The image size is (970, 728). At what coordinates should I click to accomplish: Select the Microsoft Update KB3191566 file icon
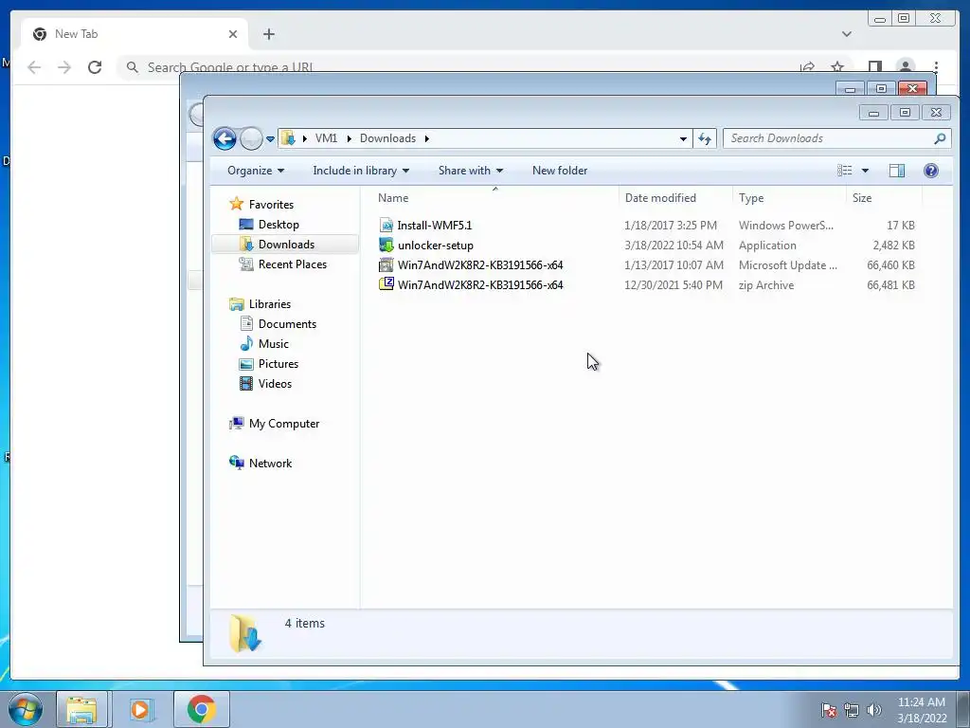(x=386, y=265)
